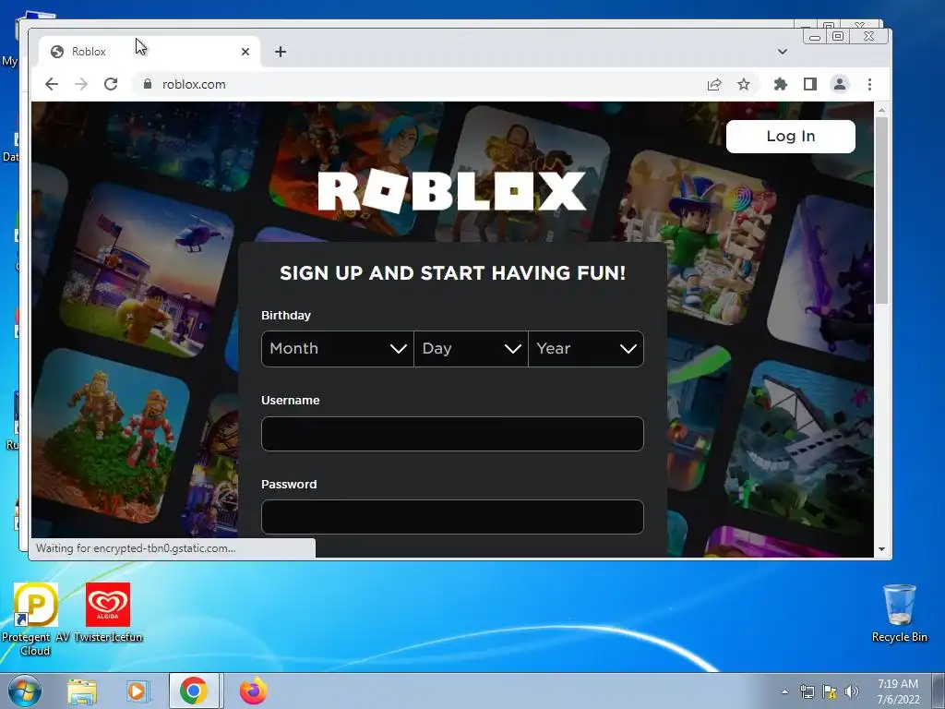The width and height of the screenshot is (945, 709).
Task: Open the Month birthday dropdown
Action: (338, 348)
